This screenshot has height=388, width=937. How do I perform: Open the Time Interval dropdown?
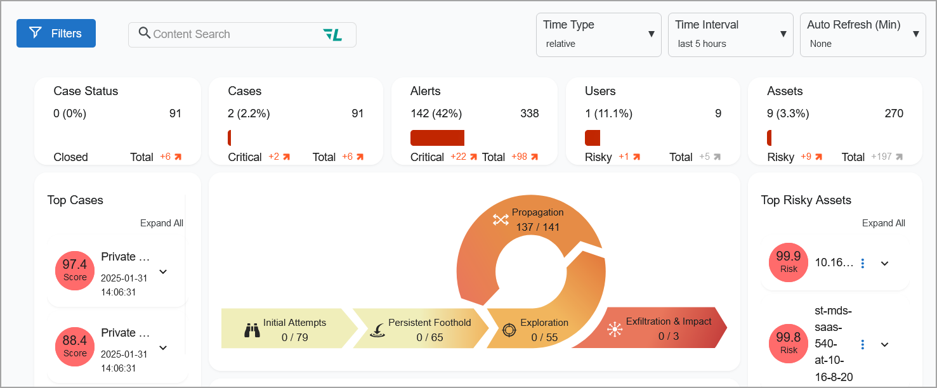pos(730,35)
